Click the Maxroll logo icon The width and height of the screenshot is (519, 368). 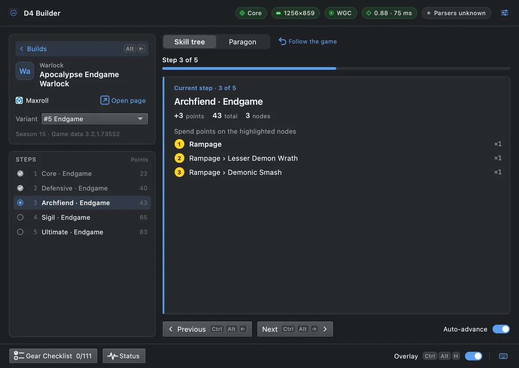tap(19, 100)
